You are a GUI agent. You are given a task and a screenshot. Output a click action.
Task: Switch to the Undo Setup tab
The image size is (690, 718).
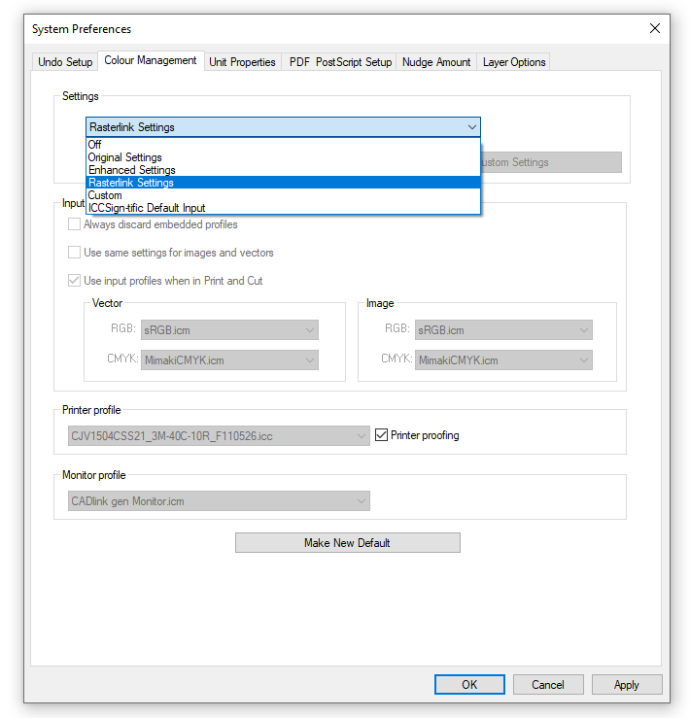(65, 62)
